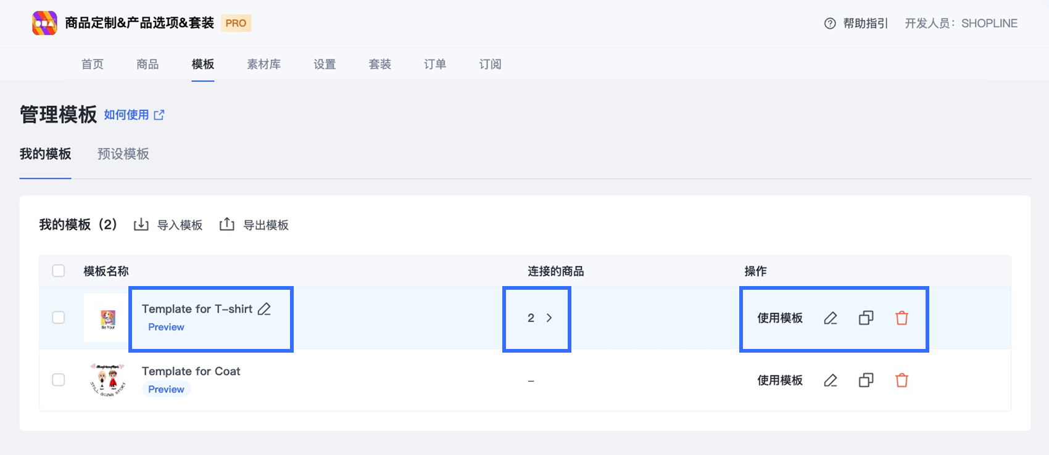Duplicate the Template for Coat template

coord(866,380)
